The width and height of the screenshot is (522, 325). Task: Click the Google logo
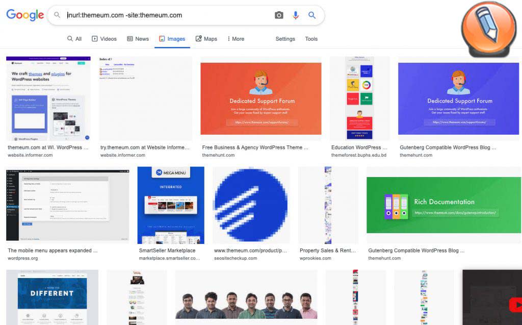pos(24,15)
